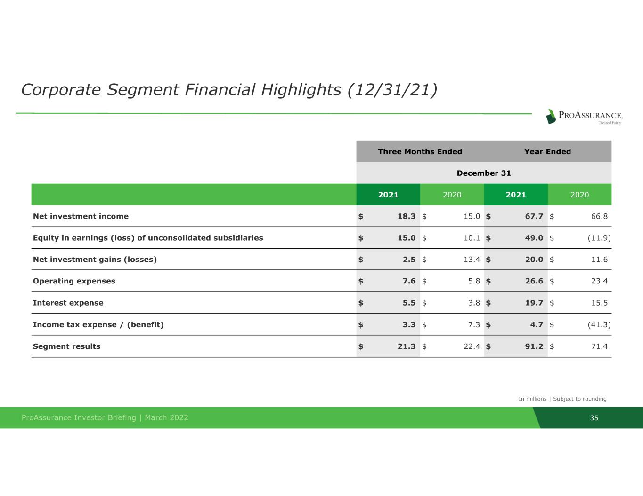Click 'Equity in earnings (loss) of unconsolidated subsidiaries'
Image resolution: width=643 pixels, height=496 pixels.
[x=148, y=238]
